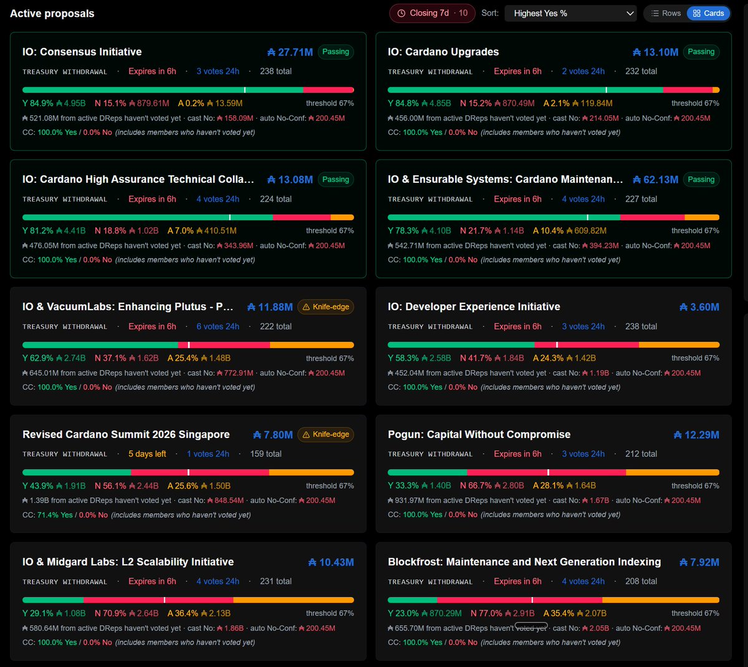Click Passing badge on IO: Consensus Initiative
The width and height of the screenshot is (748, 667).
[x=336, y=52]
